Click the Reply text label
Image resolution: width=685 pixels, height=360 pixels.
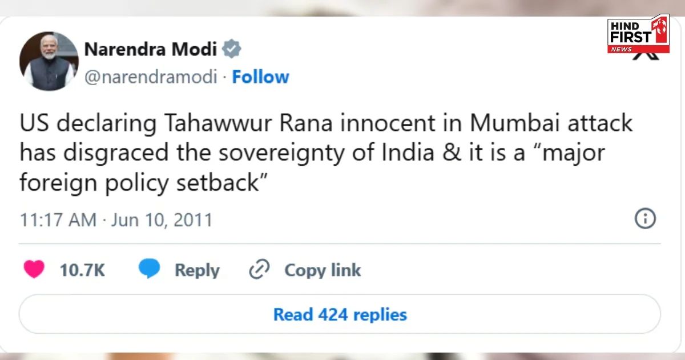(x=197, y=270)
